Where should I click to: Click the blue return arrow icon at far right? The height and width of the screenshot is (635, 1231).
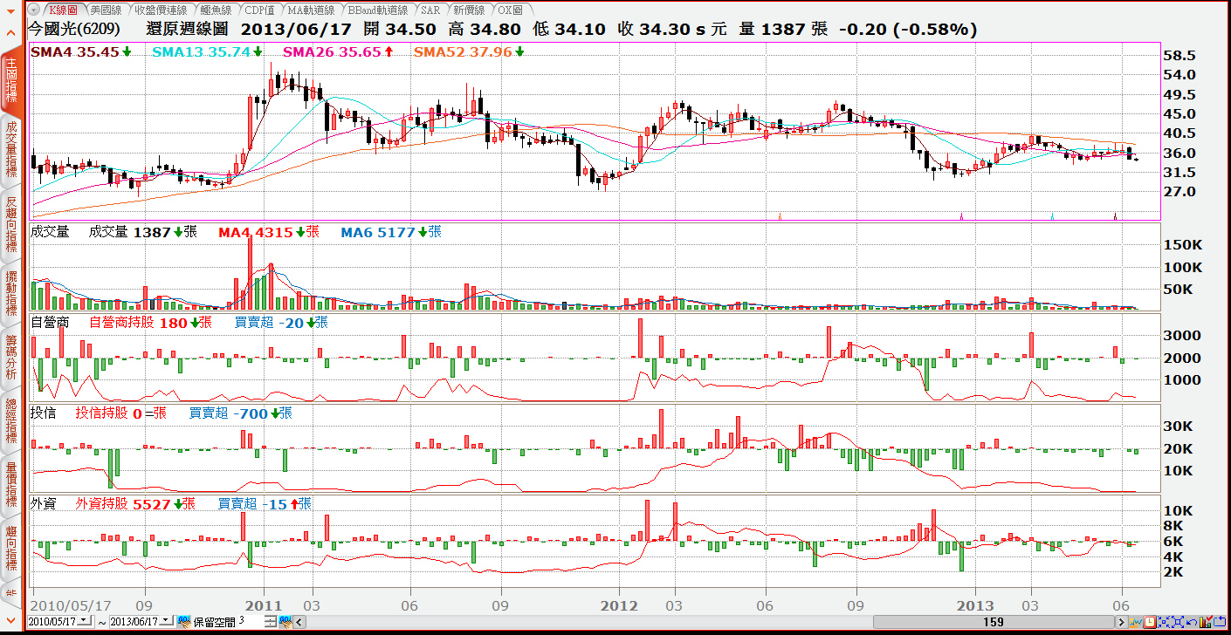pos(1220,622)
